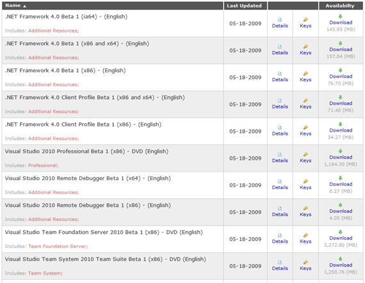Click the Availability column header
The height and width of the screenshot is (283, 365).
coord(340,6)
